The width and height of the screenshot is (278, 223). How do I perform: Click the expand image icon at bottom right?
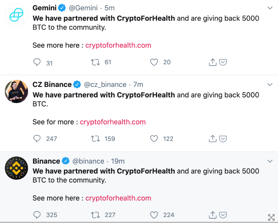(271, 217)
